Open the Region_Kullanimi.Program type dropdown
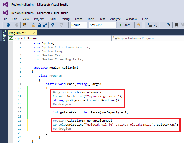The width and height of the screenshot is (184, 143). 148,38
